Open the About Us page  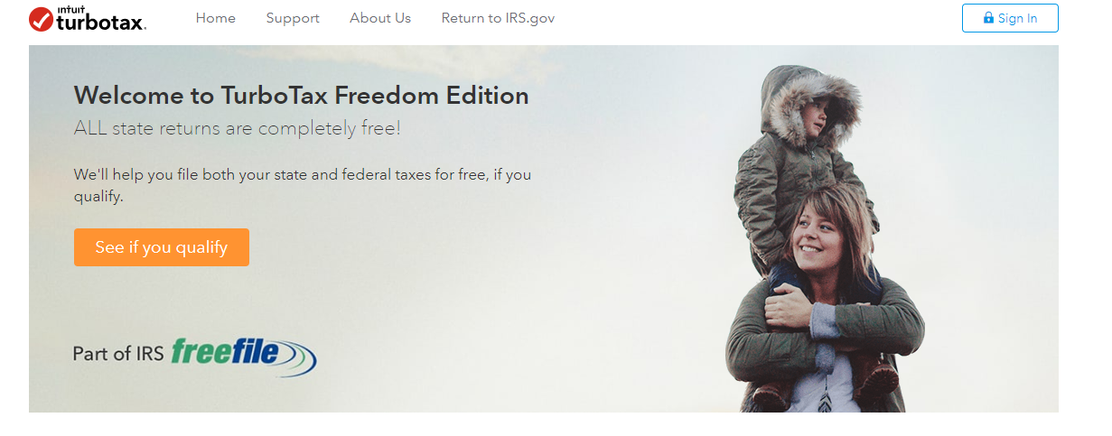(380, 18)
